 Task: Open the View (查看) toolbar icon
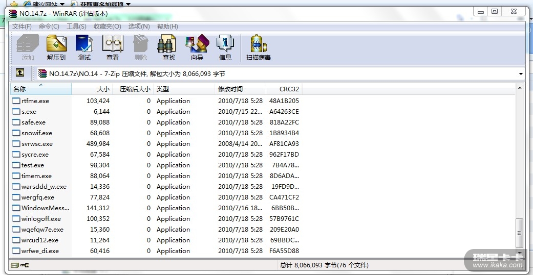pos(113,47)
